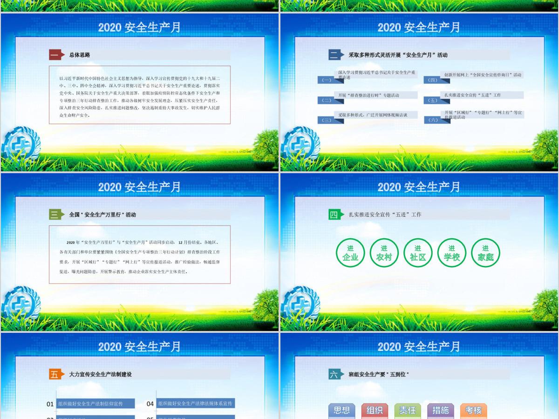Image resolution: width=559 pixels, height=419 pixels.
Task: Click the green 三 section badge
Action: pos(56,215)
